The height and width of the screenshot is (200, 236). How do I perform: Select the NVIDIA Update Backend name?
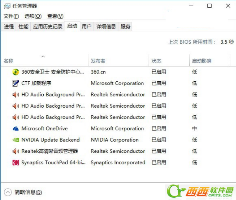tap(50, 140)
